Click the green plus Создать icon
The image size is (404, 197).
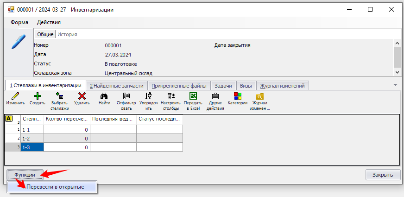(x=37, y=96)
